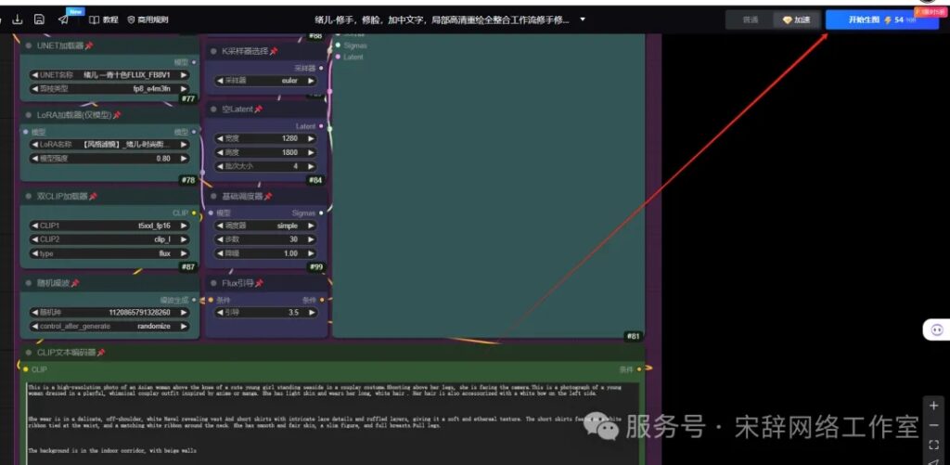Click the pin icon on UNET加载器 node

(89, 45)
